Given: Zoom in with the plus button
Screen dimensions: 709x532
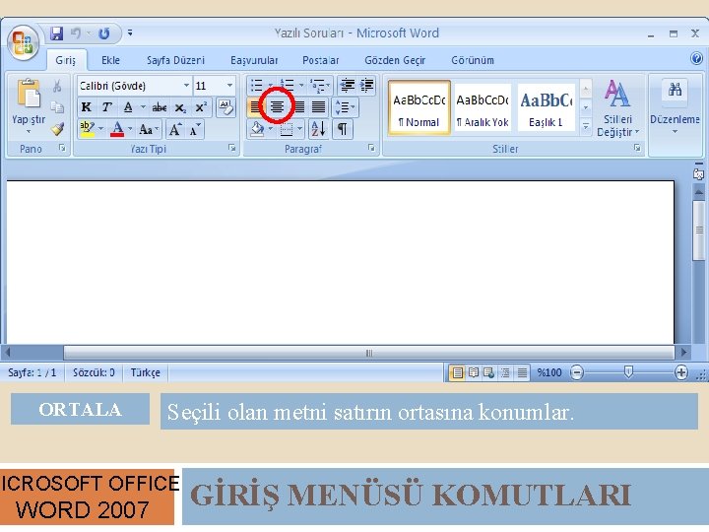Looking at the screenshot, I should [681, 372].
